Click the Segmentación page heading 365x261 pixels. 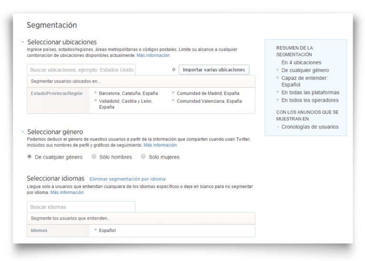[52, 25]
